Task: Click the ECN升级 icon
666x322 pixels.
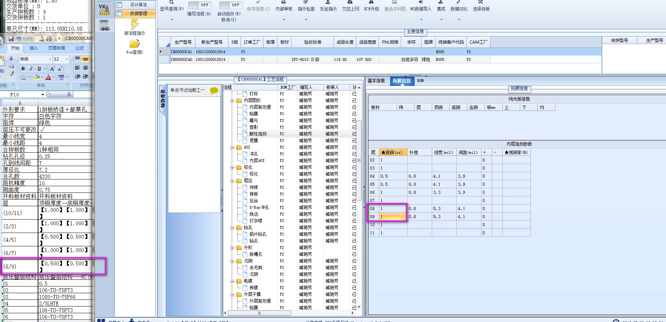Action: point(371,2)
